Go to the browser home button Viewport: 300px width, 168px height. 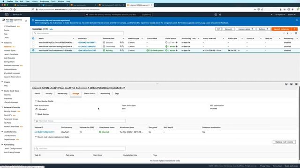pos(15,9)
